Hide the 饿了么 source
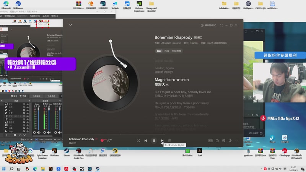 pos(24,122)
